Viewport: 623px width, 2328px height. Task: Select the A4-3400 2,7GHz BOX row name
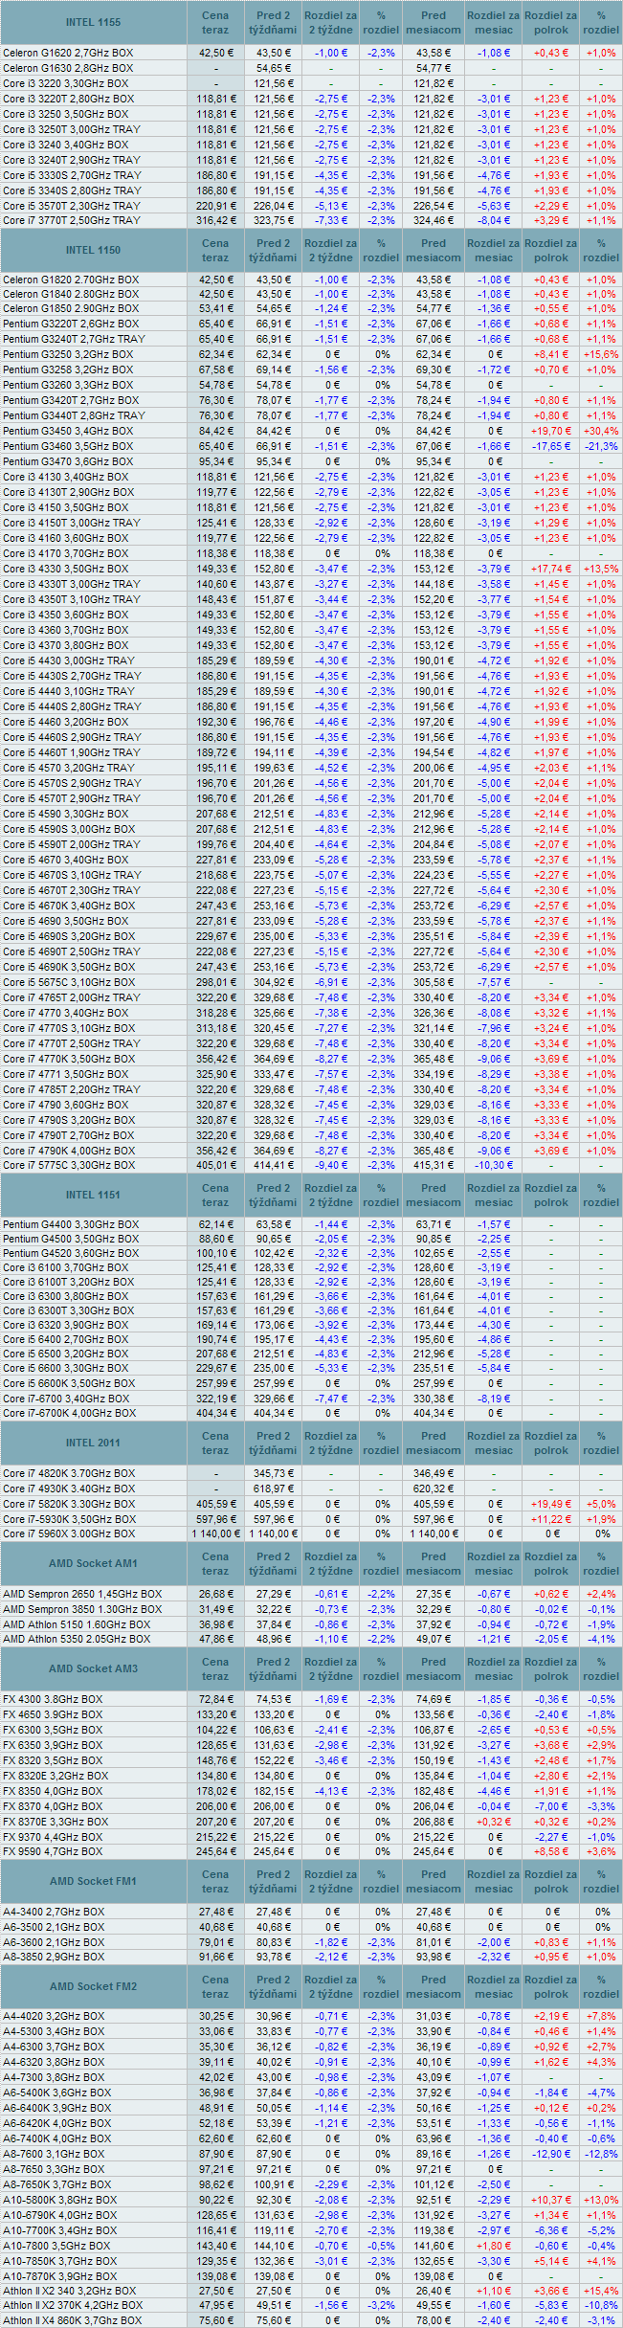(54, 1912)
